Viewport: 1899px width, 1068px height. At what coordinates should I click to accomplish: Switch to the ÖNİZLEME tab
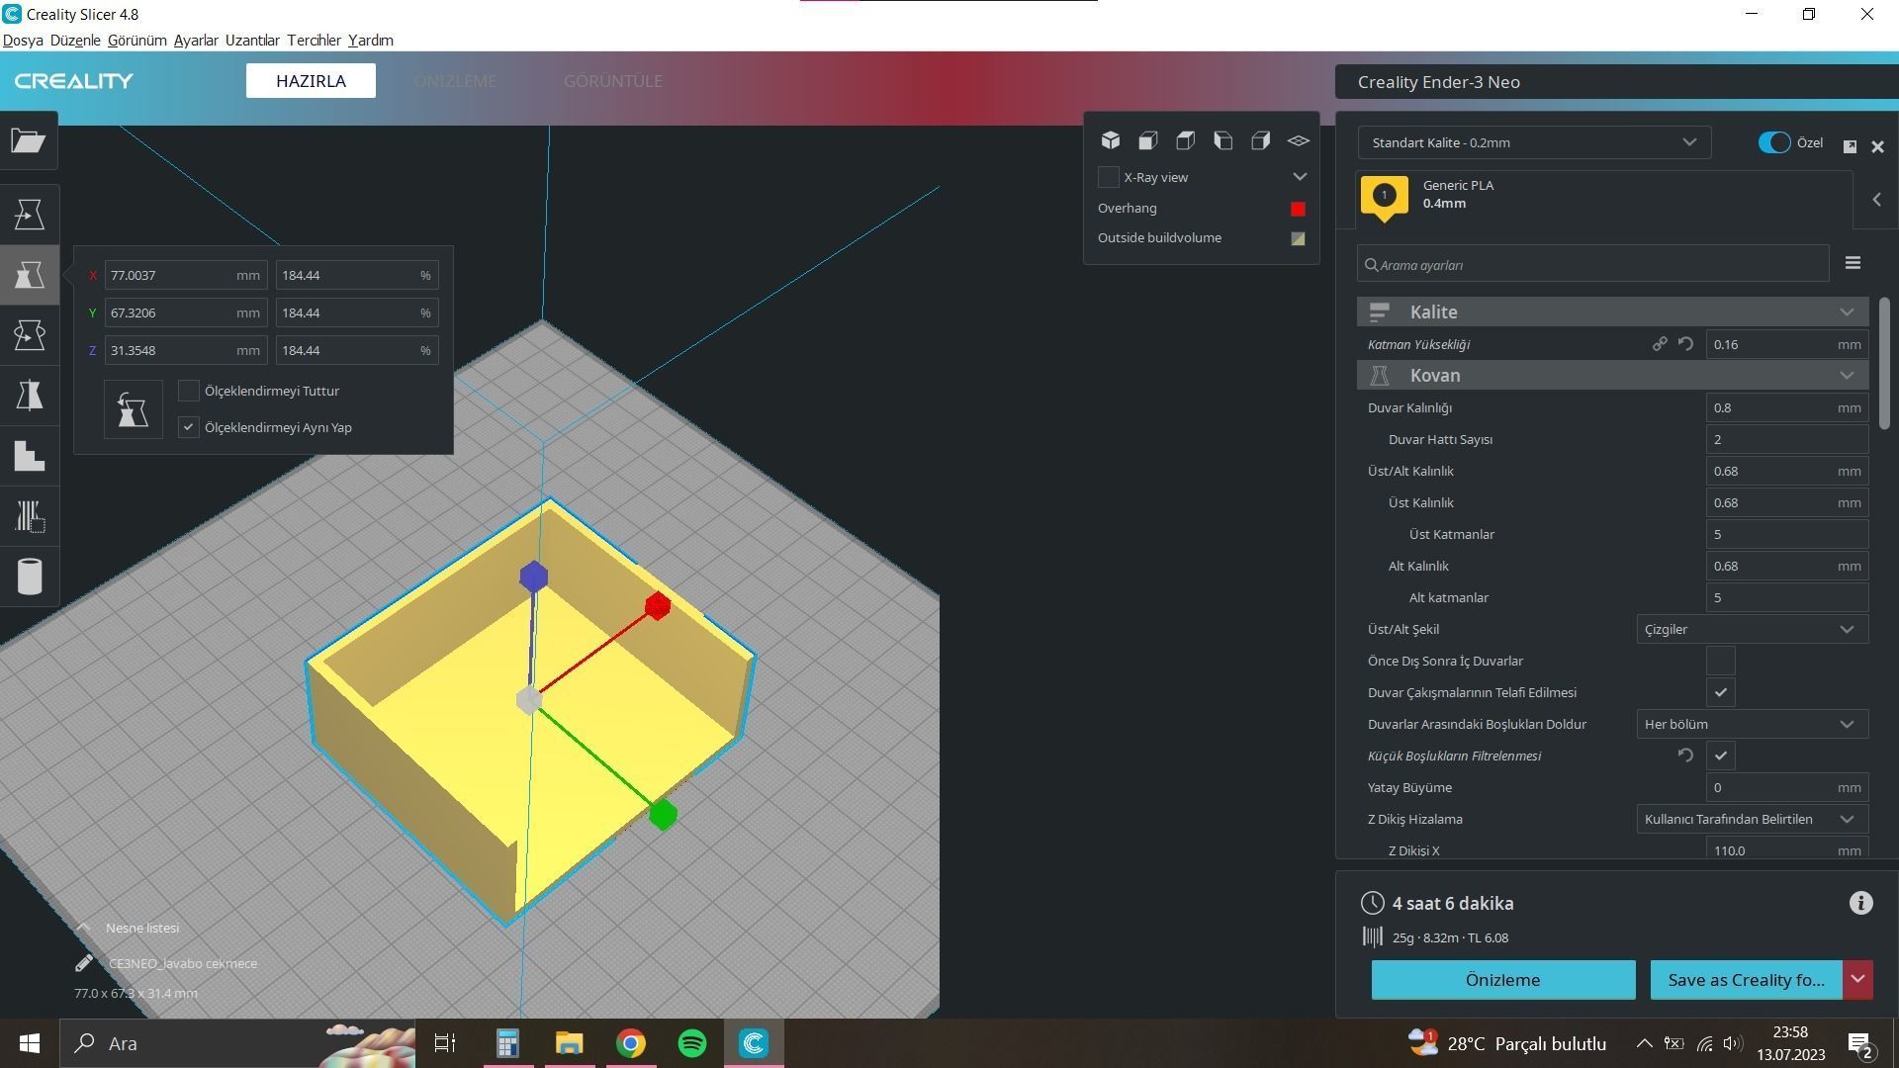455,81
